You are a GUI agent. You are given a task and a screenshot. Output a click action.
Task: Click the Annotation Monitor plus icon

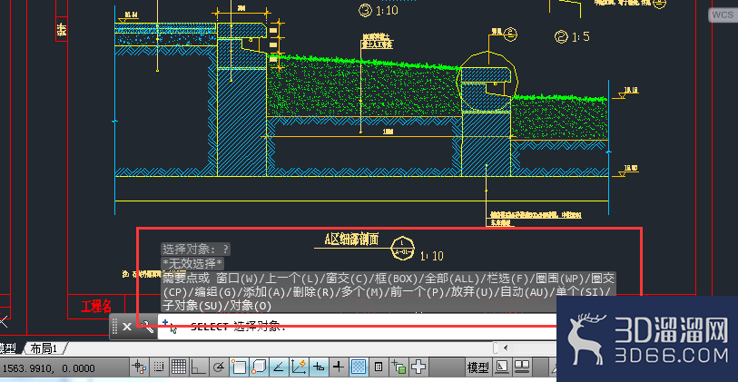pyautogui.click(x=418, y=367)
